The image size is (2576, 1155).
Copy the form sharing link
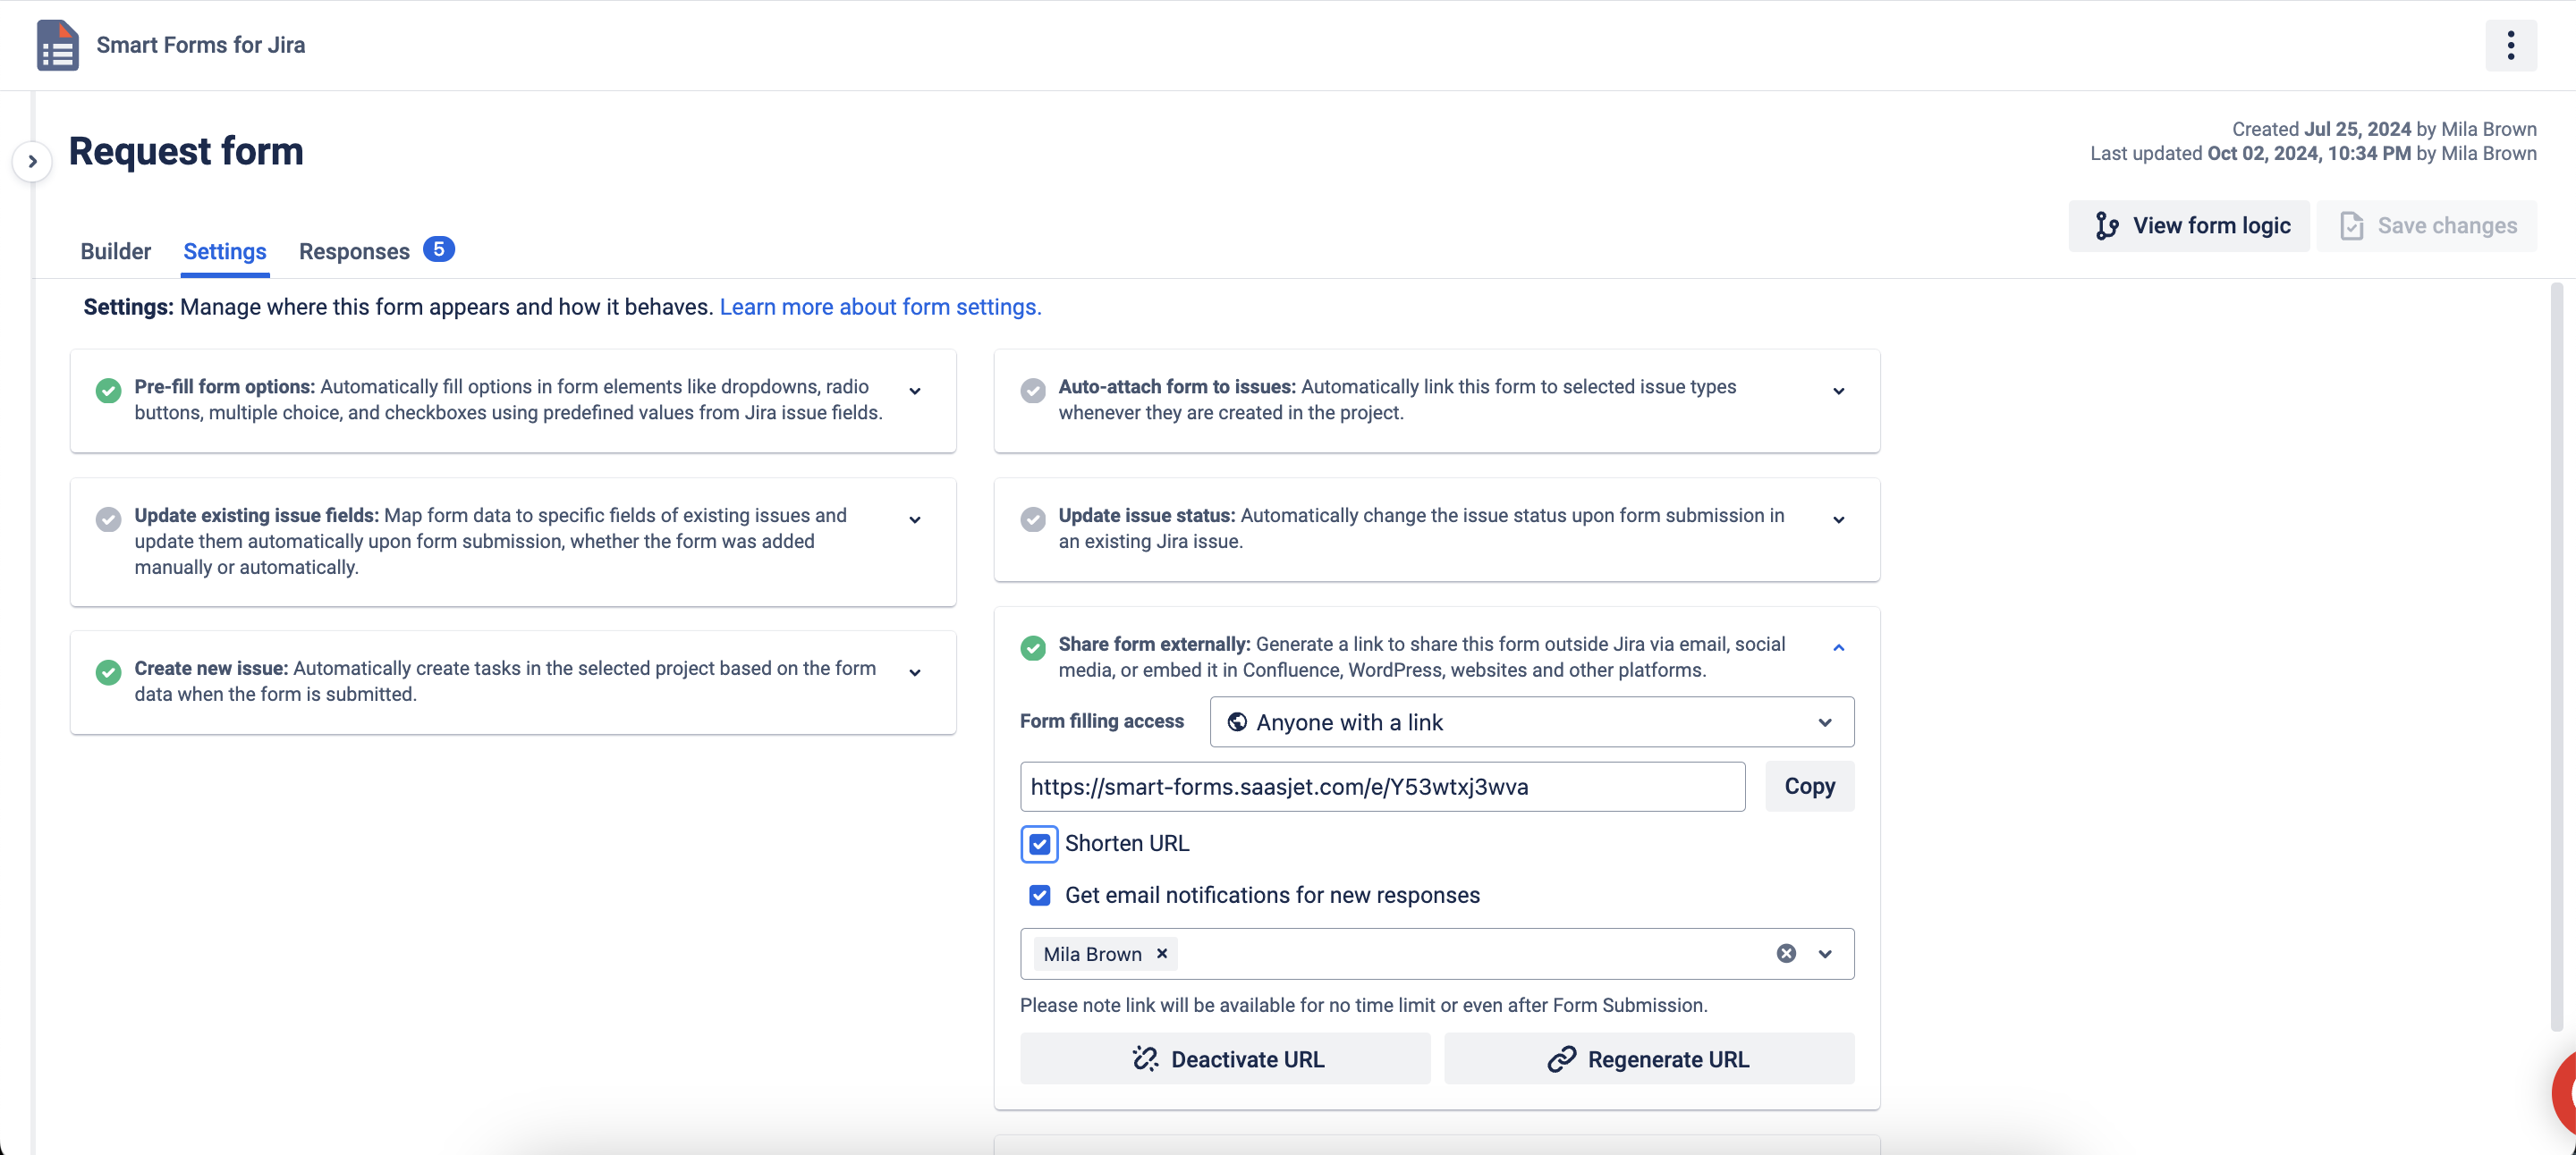click(x=1809, y=785)
